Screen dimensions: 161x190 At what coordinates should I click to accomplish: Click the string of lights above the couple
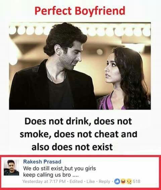[80, 30]
